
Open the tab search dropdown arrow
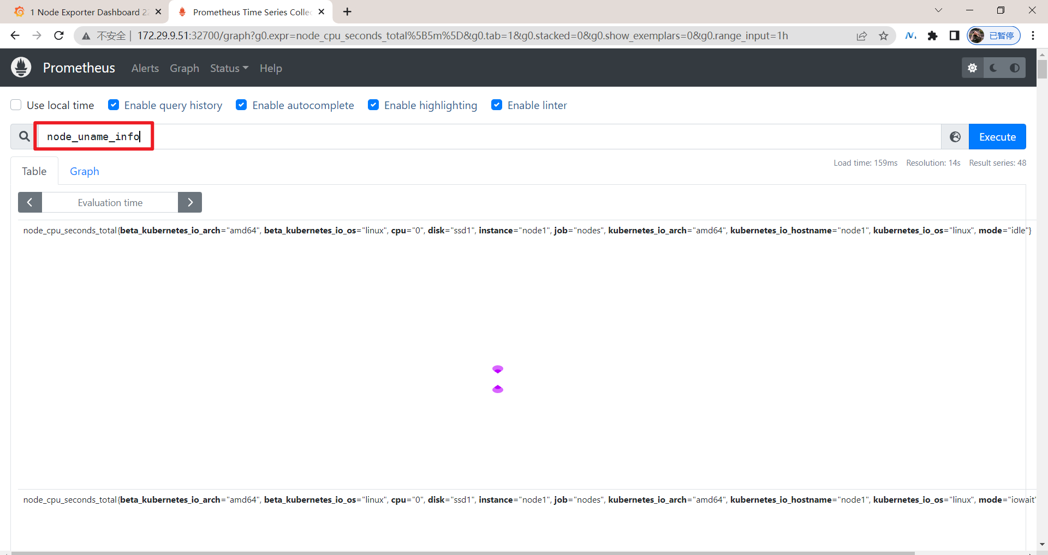click(x=938, y=10)
